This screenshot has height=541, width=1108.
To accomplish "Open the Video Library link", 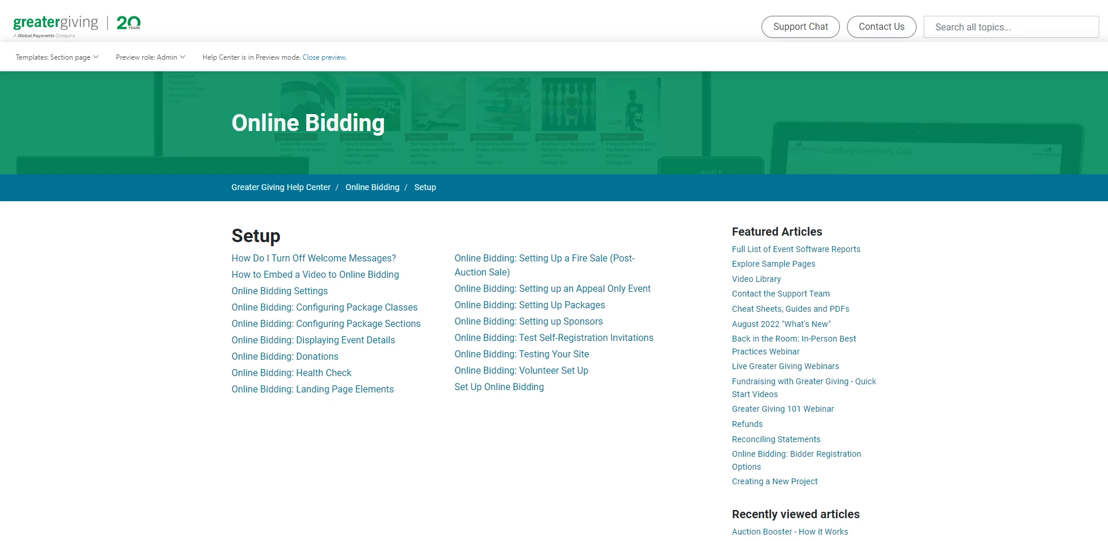I will pos(756,279).
